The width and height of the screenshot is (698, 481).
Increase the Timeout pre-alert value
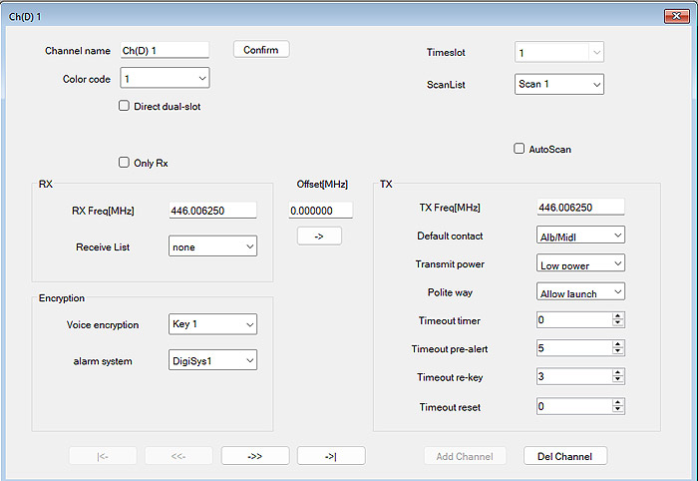[x=618, y=345]
